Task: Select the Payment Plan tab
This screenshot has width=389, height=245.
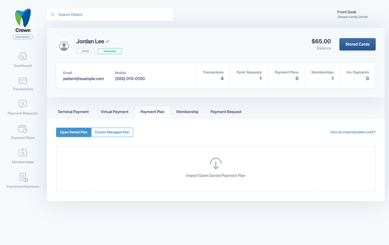Action: (x=152, y=112)
